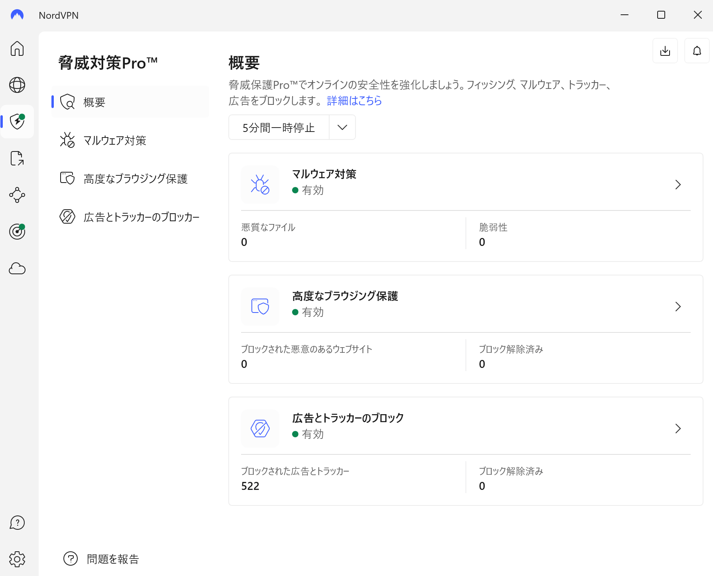The height and width of the screenshot is (576, 713).
Task: Open the Home sidebar icon
Action: pos(17,48)
